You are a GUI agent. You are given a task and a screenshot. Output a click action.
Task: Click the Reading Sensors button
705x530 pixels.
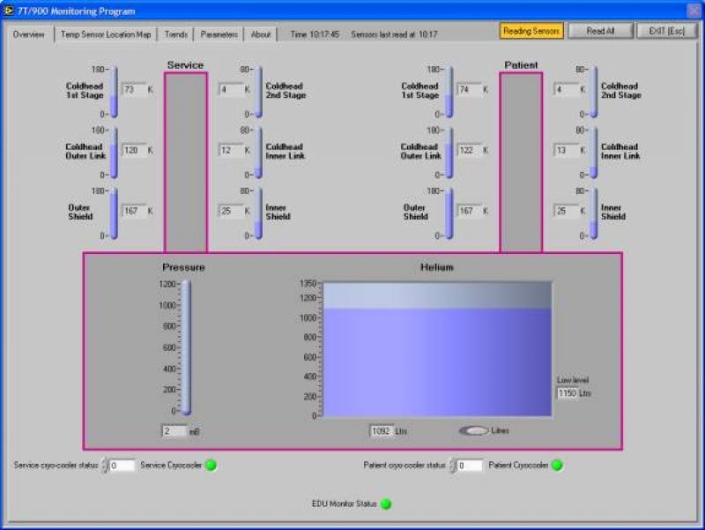pyautogui.click(x=531, y=31)
